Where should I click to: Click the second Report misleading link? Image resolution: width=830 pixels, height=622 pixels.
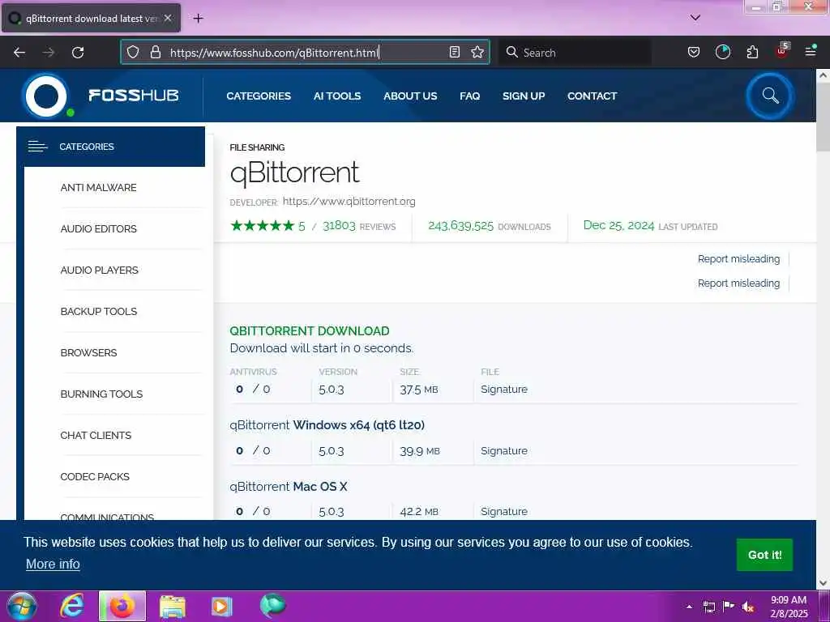click(738, 283)
